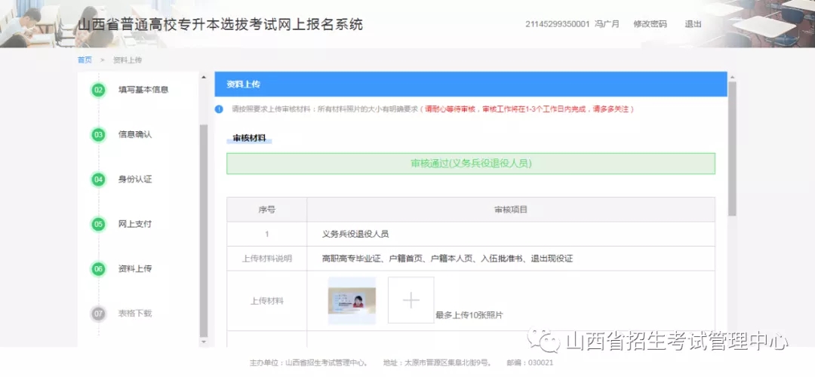Click the 资料上传 breadcrumb text
The height and width of the screenshot is (377, 815).
pyautogui.click(x=128, y=60)
